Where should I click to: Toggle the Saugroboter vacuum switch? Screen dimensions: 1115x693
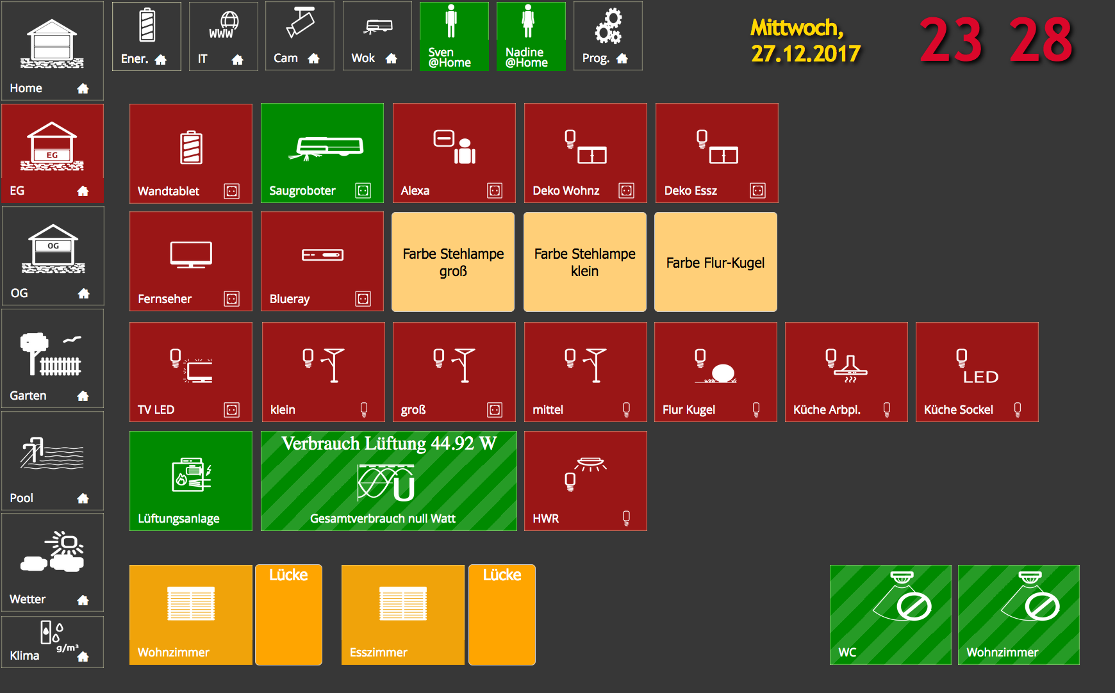coord(322,153)
